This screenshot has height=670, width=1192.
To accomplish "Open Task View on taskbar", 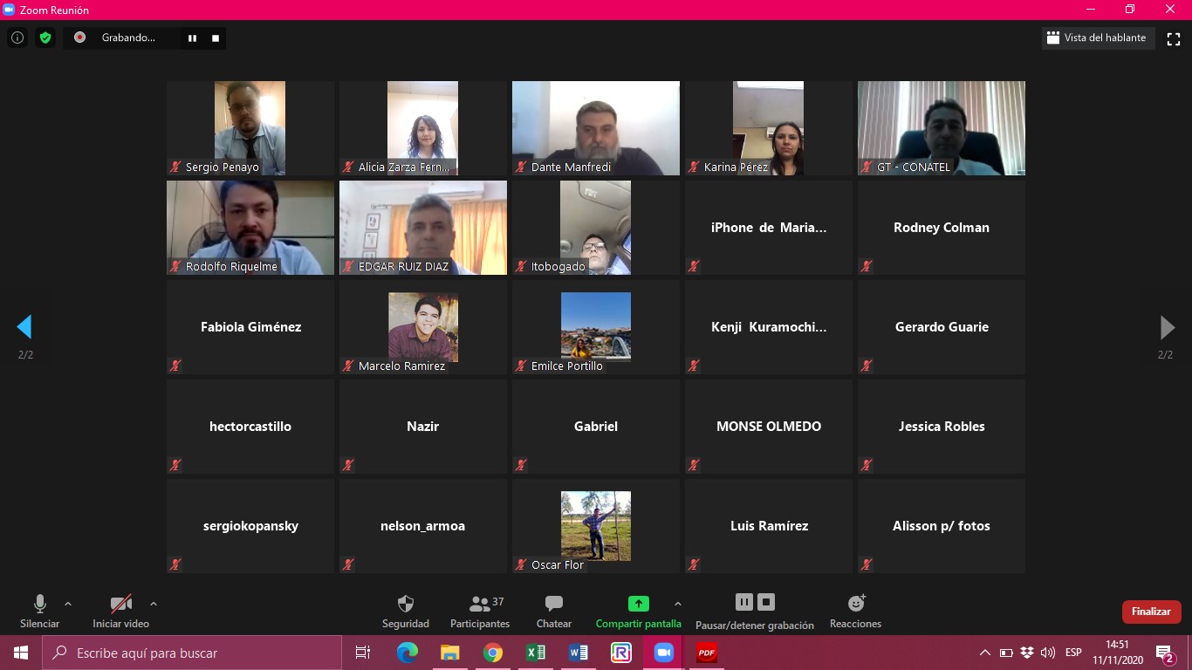I will 363,653.
